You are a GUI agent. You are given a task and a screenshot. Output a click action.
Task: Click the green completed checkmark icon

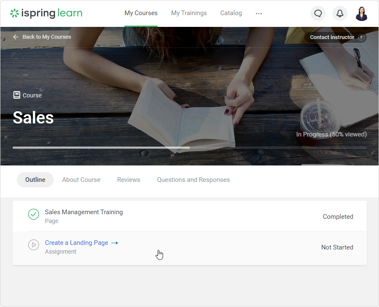click(34, 214)
